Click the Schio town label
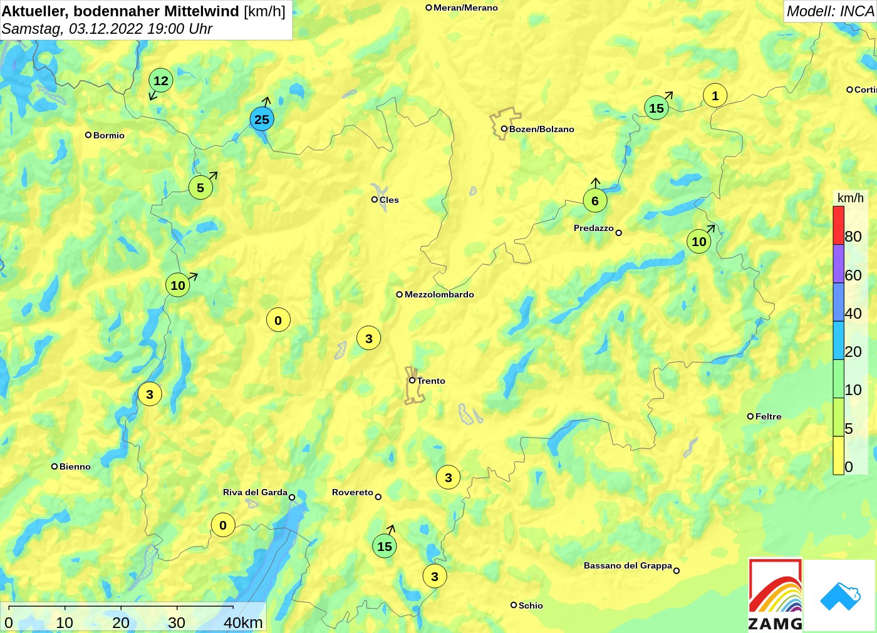 pos(531,605)
